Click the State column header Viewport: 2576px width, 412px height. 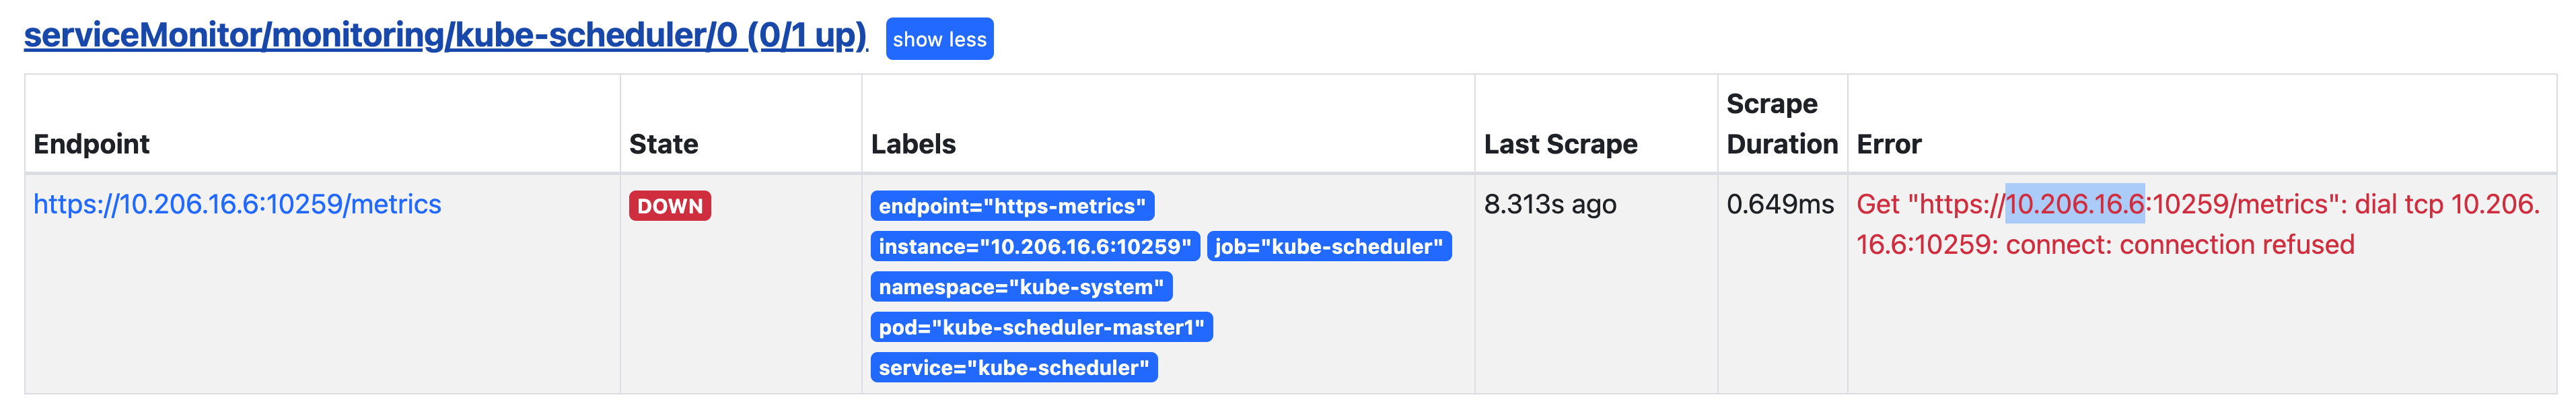(x=663, y=144)
